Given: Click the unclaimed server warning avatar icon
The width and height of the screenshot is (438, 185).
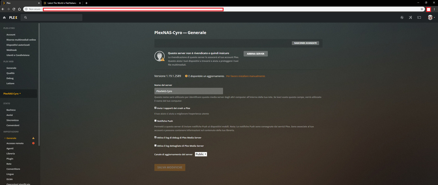Looking at the screenshot, I should (x=160, y=56).
